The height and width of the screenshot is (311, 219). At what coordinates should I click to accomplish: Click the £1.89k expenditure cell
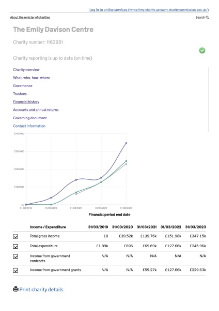[102, 246]
